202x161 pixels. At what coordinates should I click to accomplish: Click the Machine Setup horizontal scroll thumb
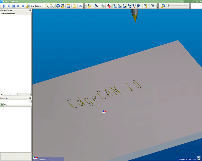tap(10, 94)
